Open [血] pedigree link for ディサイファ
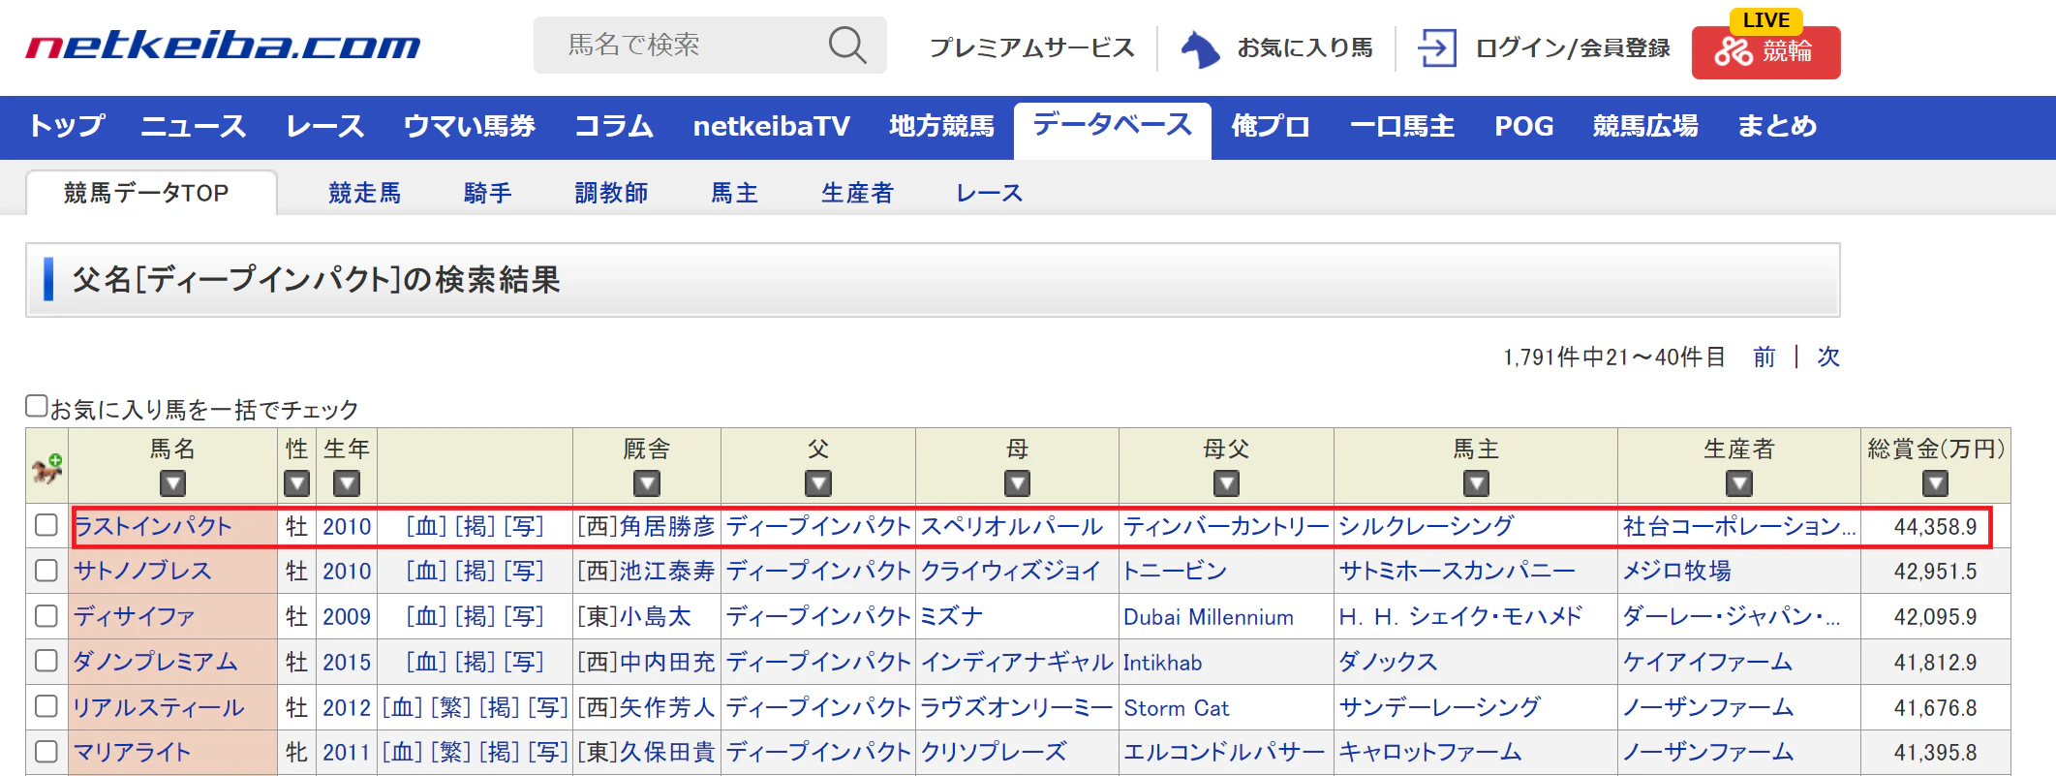The image size is (2056, 776). 427,616
